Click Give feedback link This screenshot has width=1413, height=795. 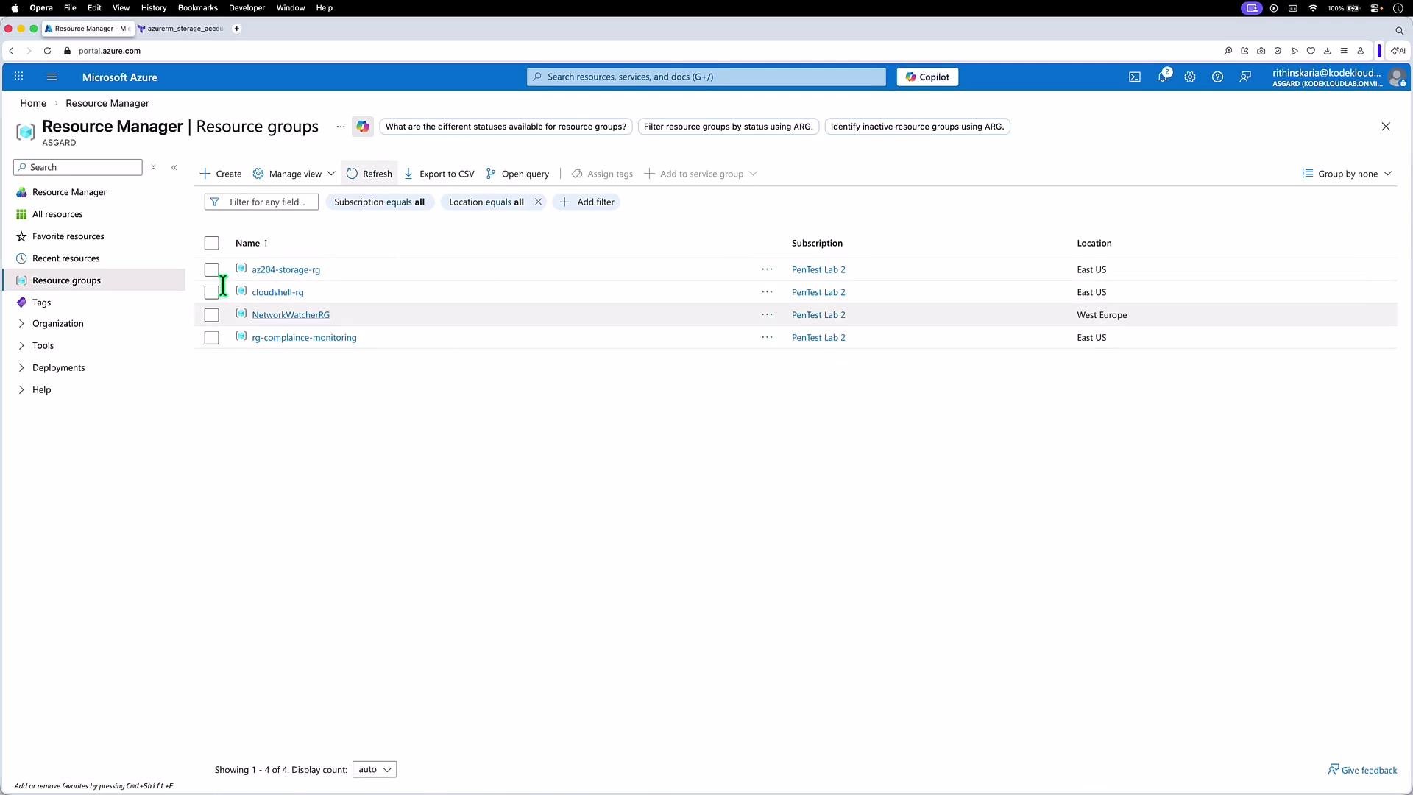click(1362, 771)
